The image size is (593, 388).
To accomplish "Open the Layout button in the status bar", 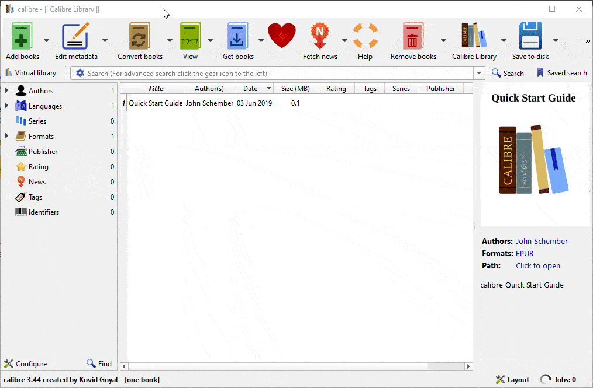I will tap(512, 380).
